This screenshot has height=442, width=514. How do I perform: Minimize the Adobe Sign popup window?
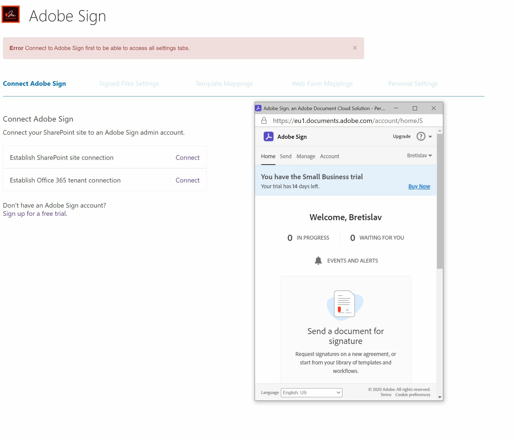point(396,108)
